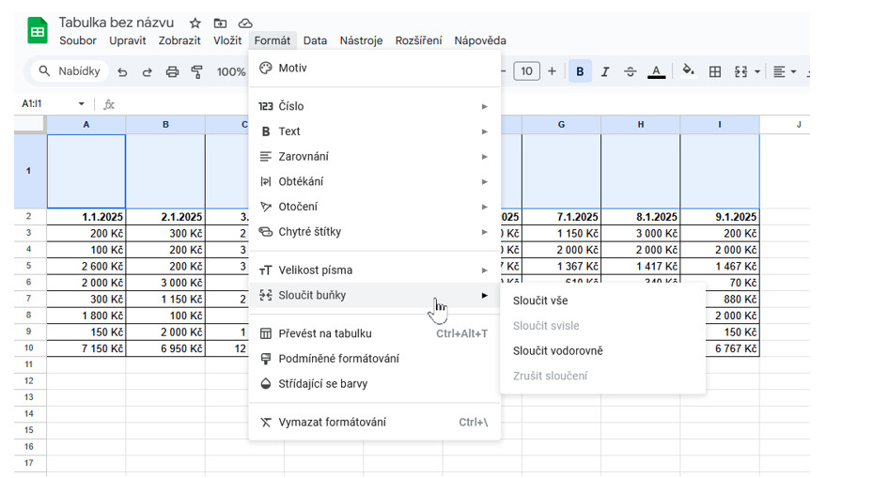Screen dimensions: 888x478
Task: Toggle bold formatting button
Action: (580, 71)
